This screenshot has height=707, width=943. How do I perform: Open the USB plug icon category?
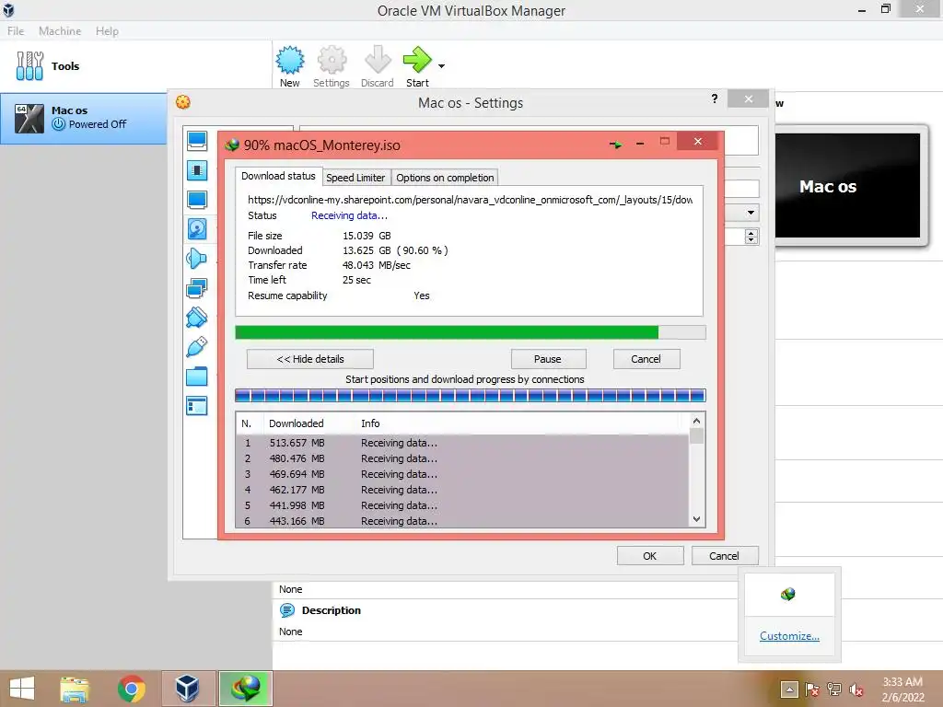[197, 347]
